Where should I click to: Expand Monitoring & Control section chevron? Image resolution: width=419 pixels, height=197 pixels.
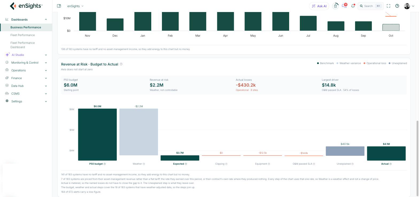[46, 63]
